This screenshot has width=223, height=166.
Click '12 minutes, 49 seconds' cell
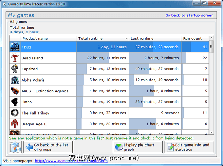[155, 80]
